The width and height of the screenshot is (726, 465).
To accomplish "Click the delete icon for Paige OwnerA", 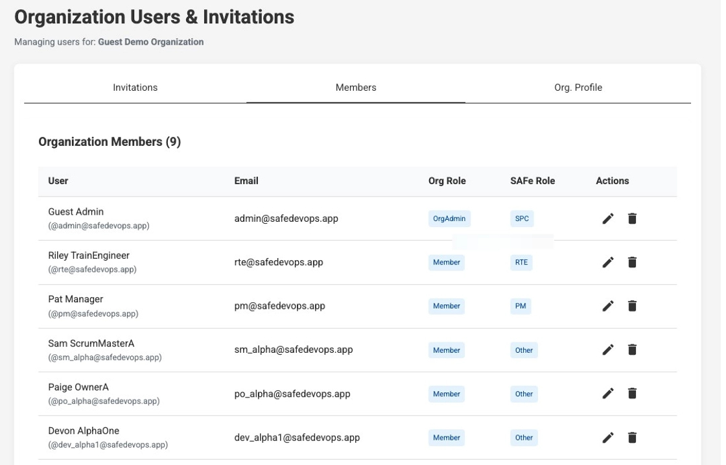I will pyautogui.click(x=632, y=392).
